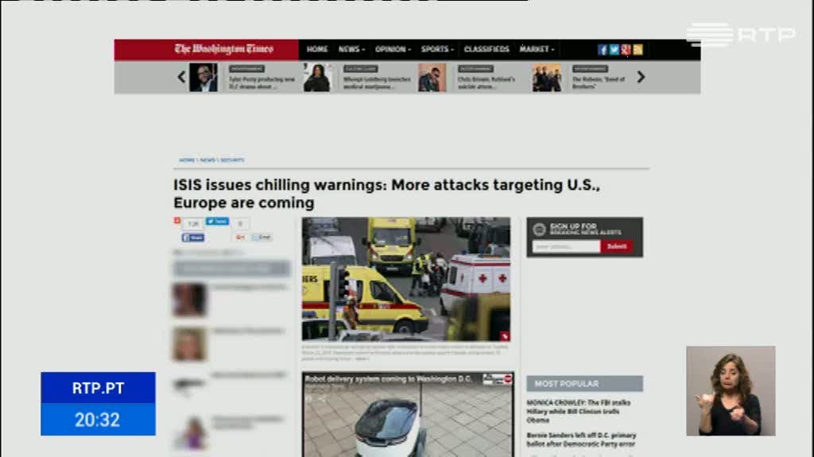Click the left carousel arrow
Viewport: 814px width, 457px height.
(181, 77)
